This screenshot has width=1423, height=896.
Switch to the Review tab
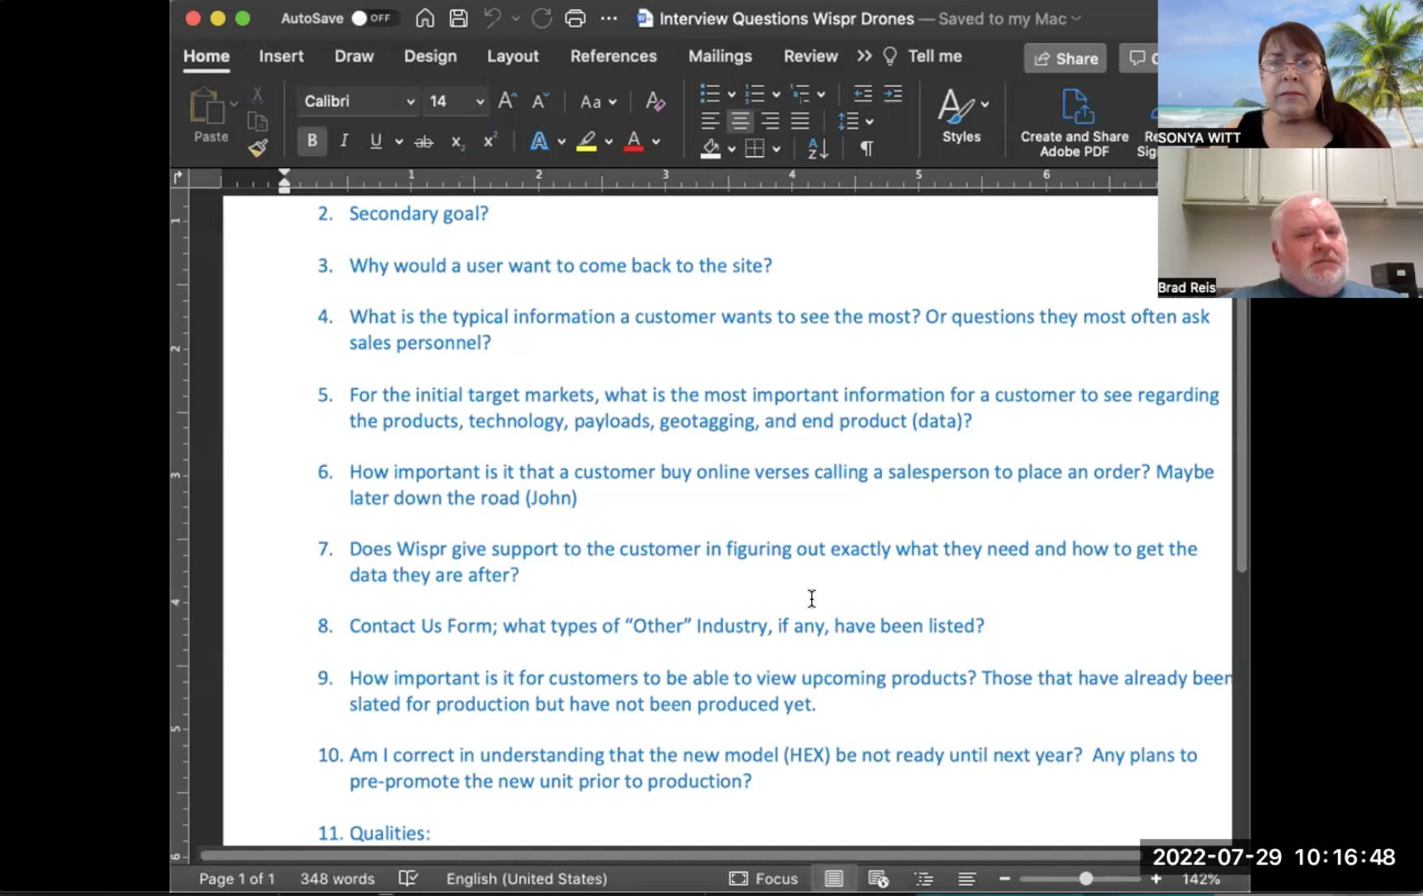tap(810, 56)
